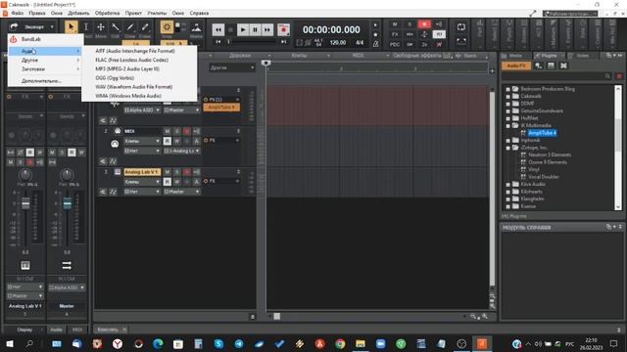
Task: Click the first console strip pan knob
Action: 24,174
